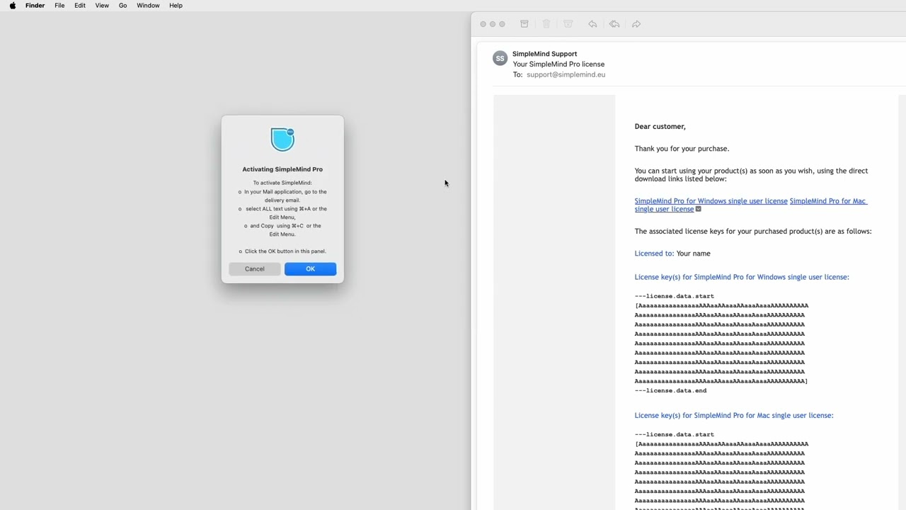Click the Thank you for your purchase line

(x=682, y=149)
